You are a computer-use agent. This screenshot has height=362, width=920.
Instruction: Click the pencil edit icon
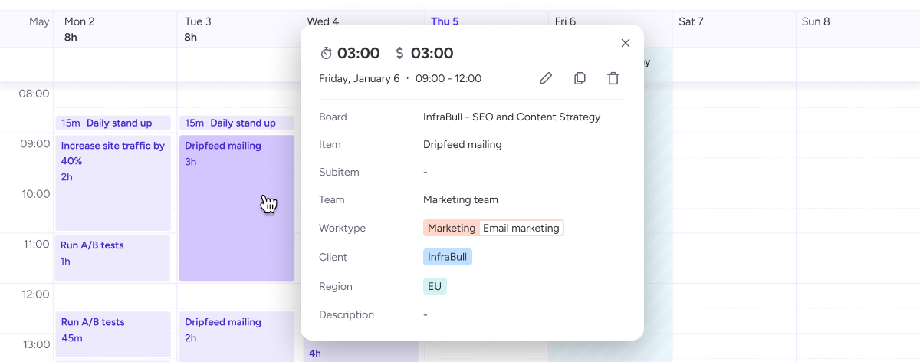tap(546, 78)
